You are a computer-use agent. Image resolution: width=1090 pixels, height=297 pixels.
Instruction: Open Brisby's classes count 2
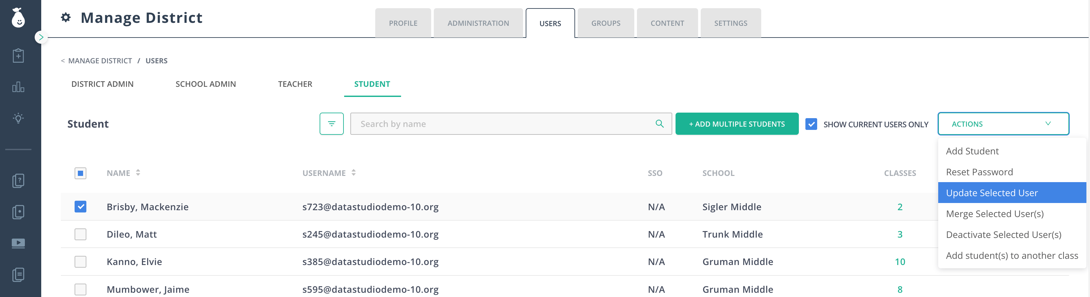click(900, 207)
